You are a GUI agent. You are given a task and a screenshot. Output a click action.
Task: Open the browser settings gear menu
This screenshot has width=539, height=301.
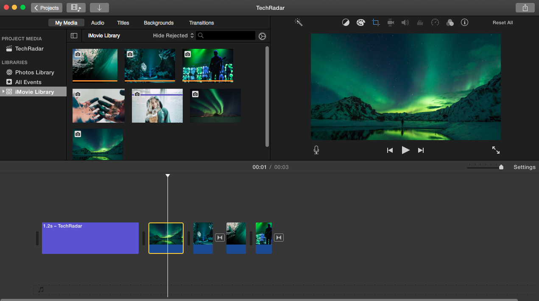click(x=262, y=36)
